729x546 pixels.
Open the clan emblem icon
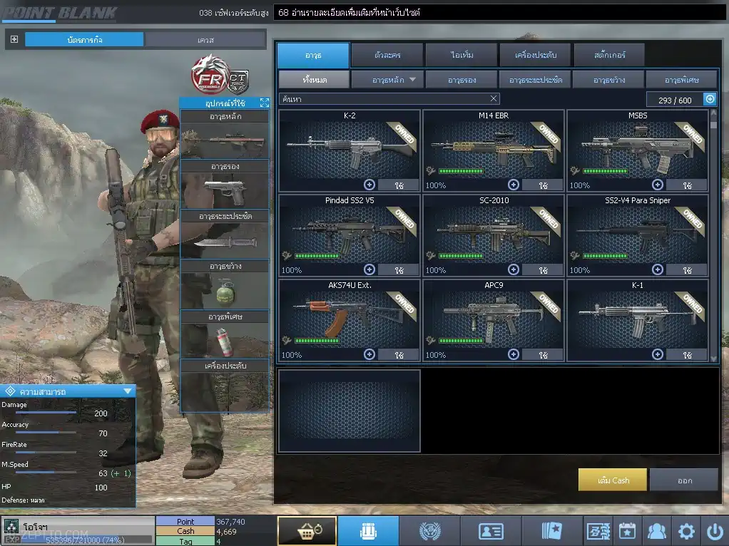click(429, 531)
